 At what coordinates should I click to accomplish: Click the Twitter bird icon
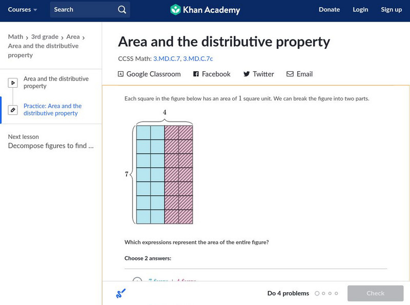247,74
